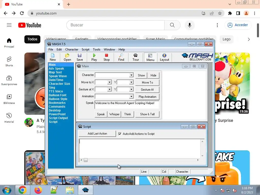The width and height of the screenshot is (260, 195).
Task: Open Suscripciones in the YouTube sidebar
Action: 9,80
